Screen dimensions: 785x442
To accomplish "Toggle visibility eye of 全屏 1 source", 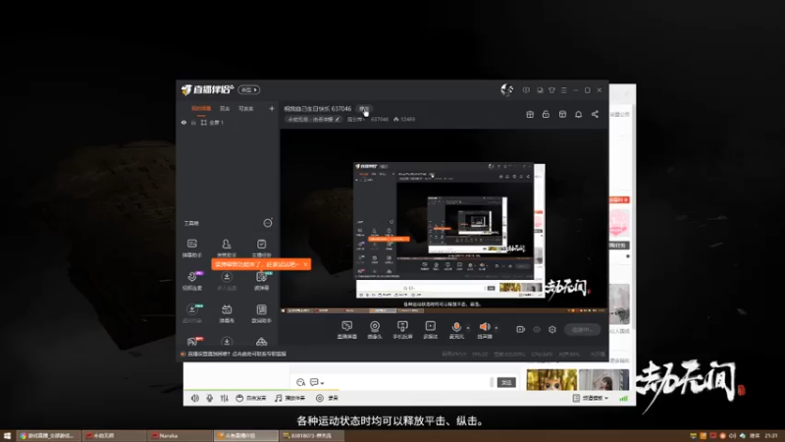I will pos(183,122).
